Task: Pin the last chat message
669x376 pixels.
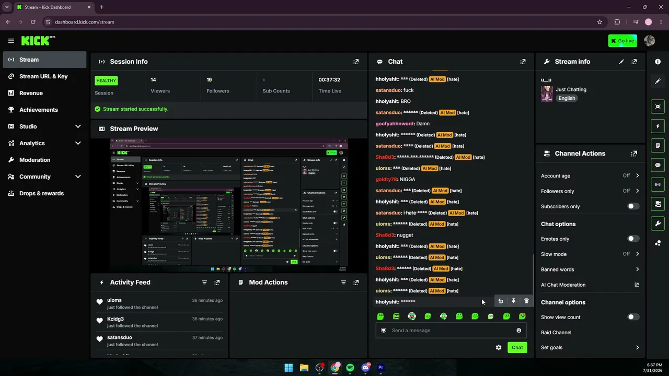Action: pyautogui.click(x=514, y=301)
